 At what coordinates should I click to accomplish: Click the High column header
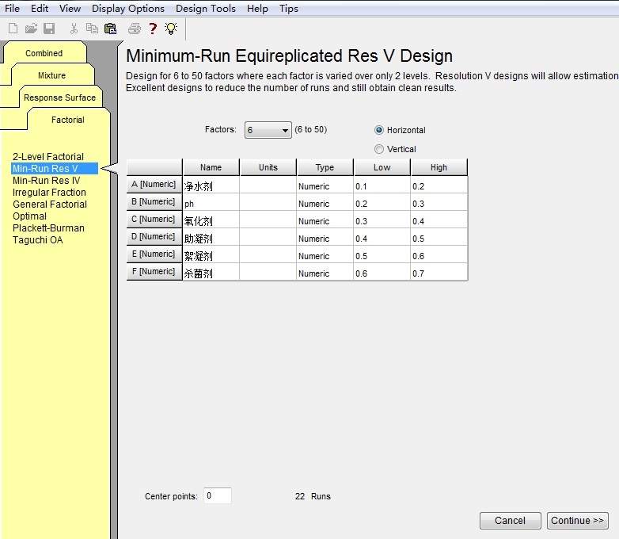(x=439, y=167)
